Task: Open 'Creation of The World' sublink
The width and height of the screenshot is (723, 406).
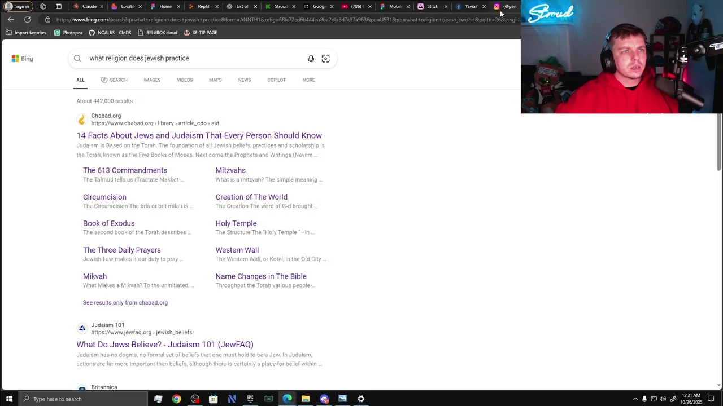Action: 251,197
